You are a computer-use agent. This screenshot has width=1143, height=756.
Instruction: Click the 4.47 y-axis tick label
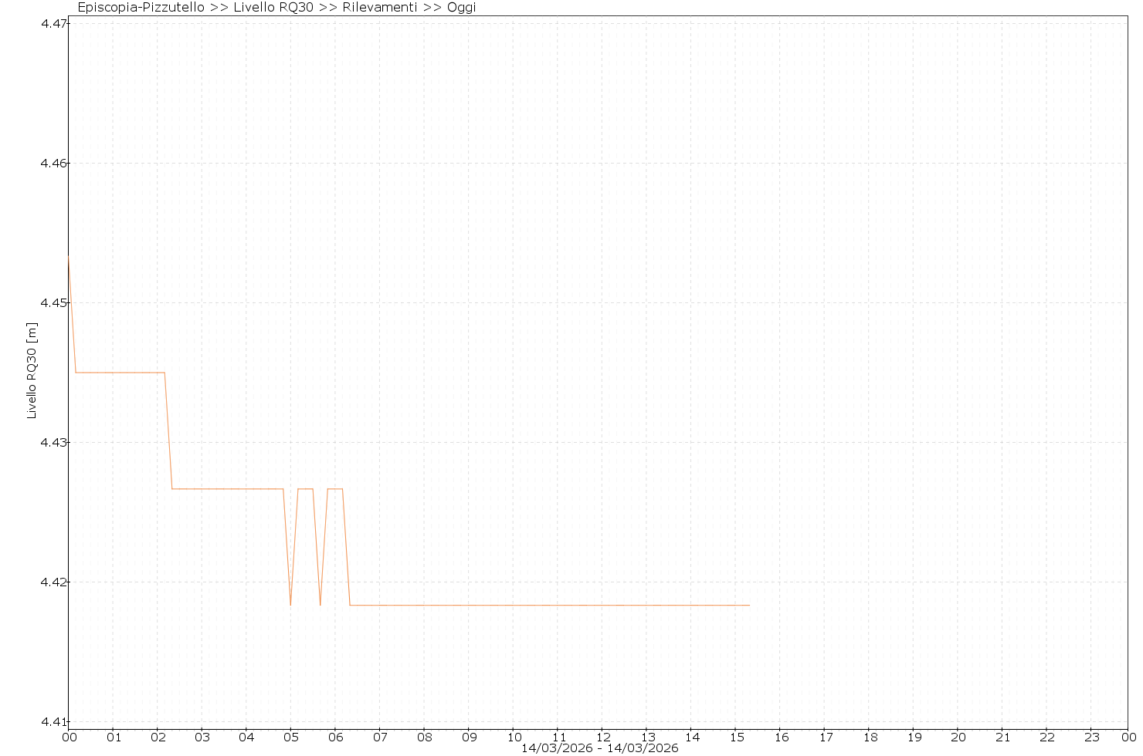53,24
